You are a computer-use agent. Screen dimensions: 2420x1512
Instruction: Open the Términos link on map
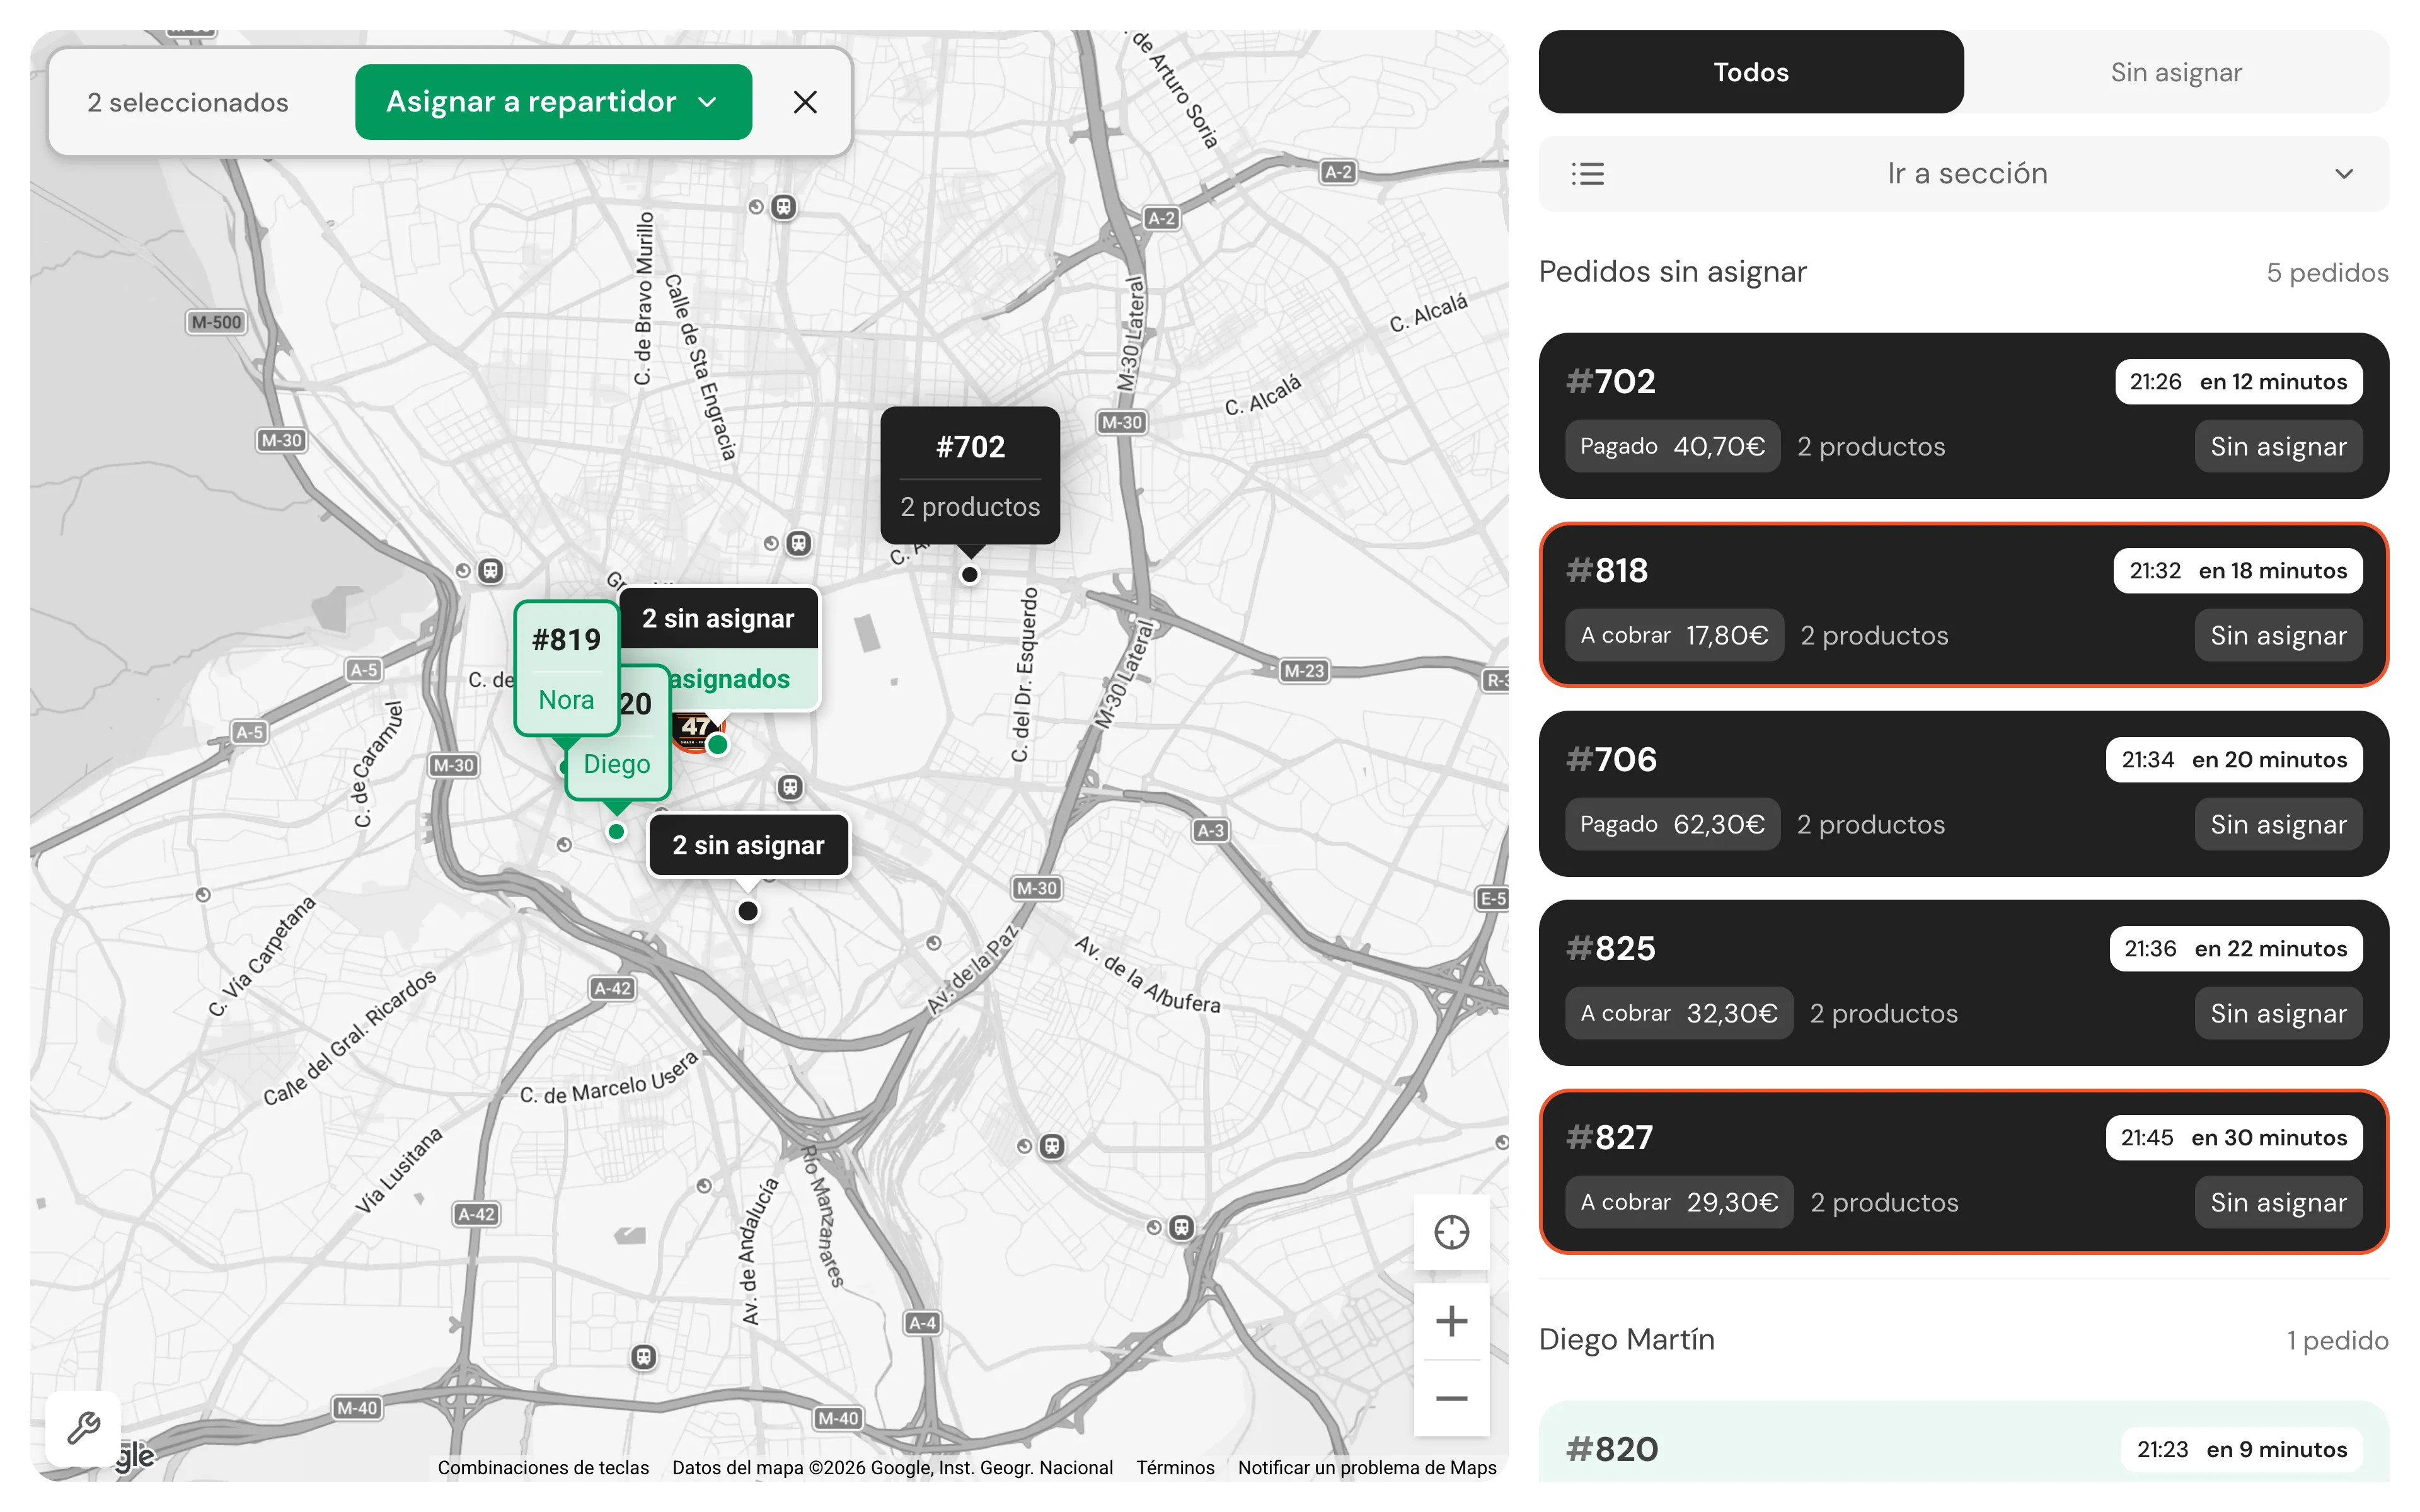(x=1175, y=1467)
